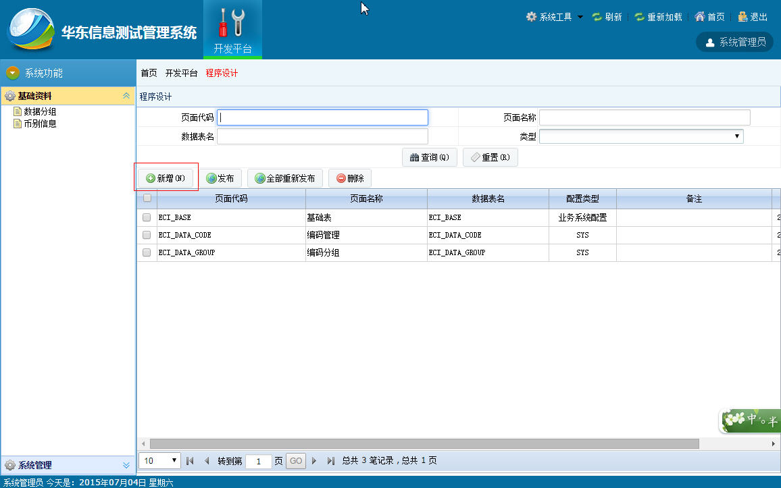Open the 类型 dropdown list
This screenshot has height=488, width=781.
click(641, 136)
